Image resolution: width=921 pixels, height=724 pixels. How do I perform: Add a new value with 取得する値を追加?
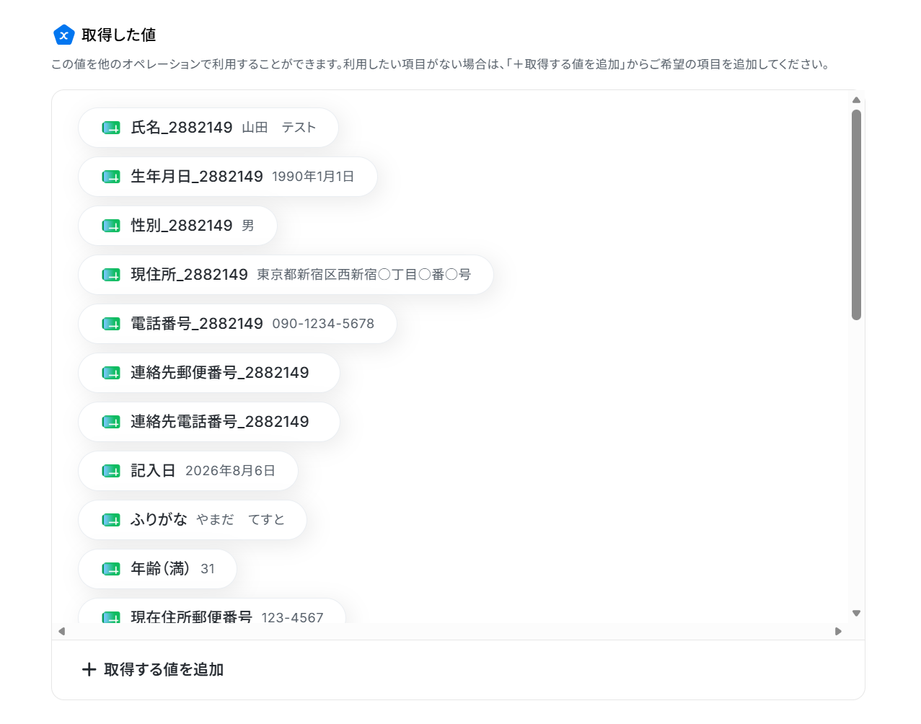(153, 669)
